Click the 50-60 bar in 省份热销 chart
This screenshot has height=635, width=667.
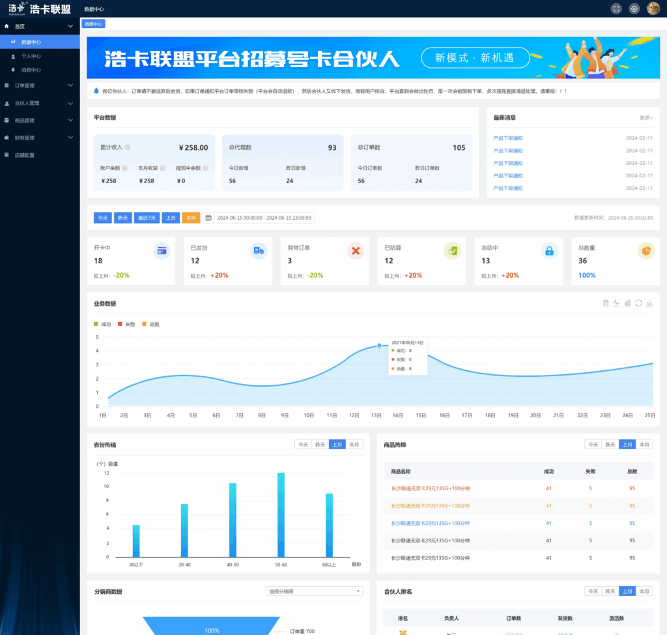[x=281, y=515]
